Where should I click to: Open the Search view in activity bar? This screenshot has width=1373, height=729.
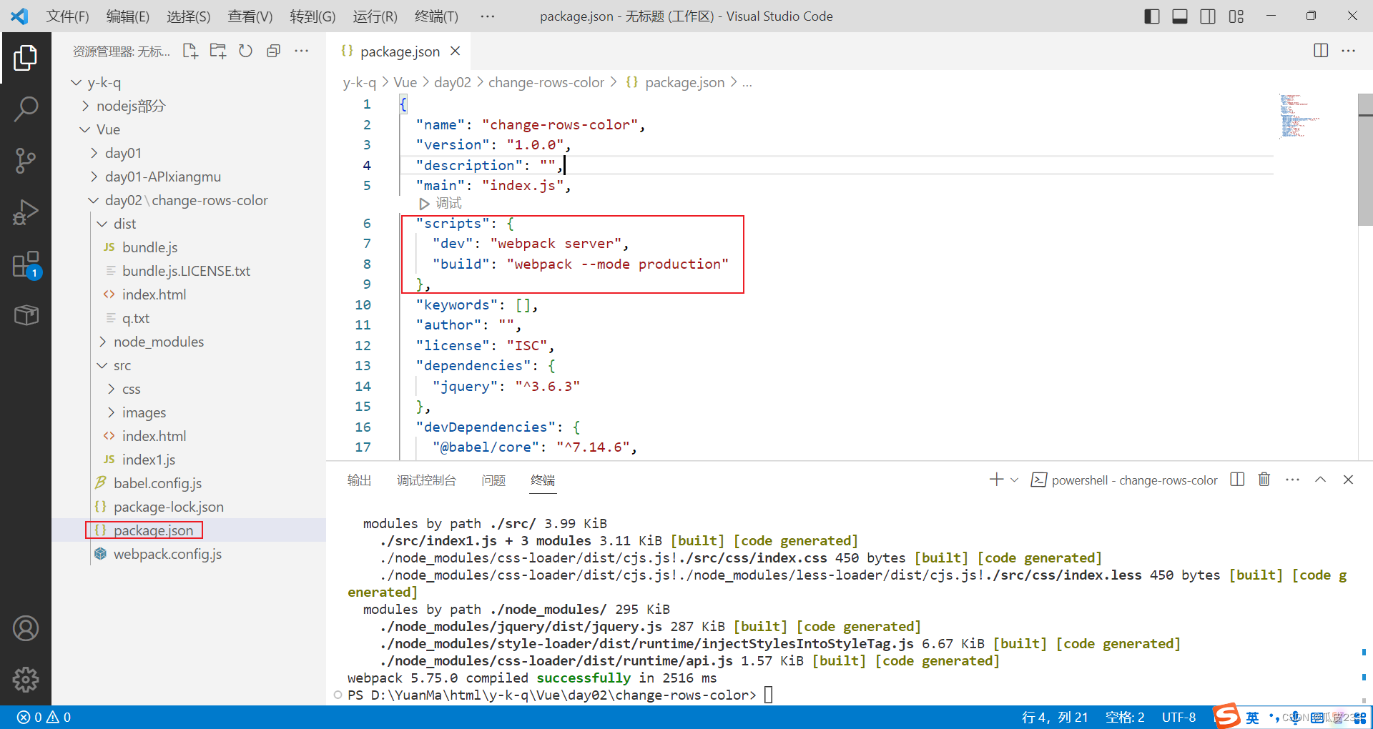pyautogui.click(x=26, y=109)
